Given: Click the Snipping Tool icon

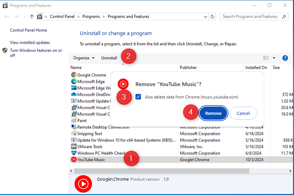Looking at the screenshot, I should [73, 134].
